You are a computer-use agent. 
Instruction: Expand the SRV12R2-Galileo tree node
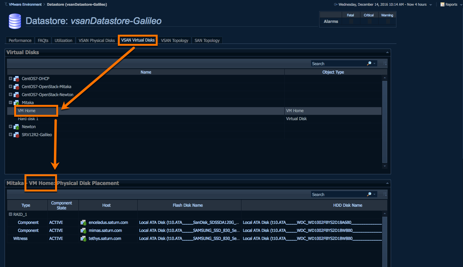tap(10, 134)
